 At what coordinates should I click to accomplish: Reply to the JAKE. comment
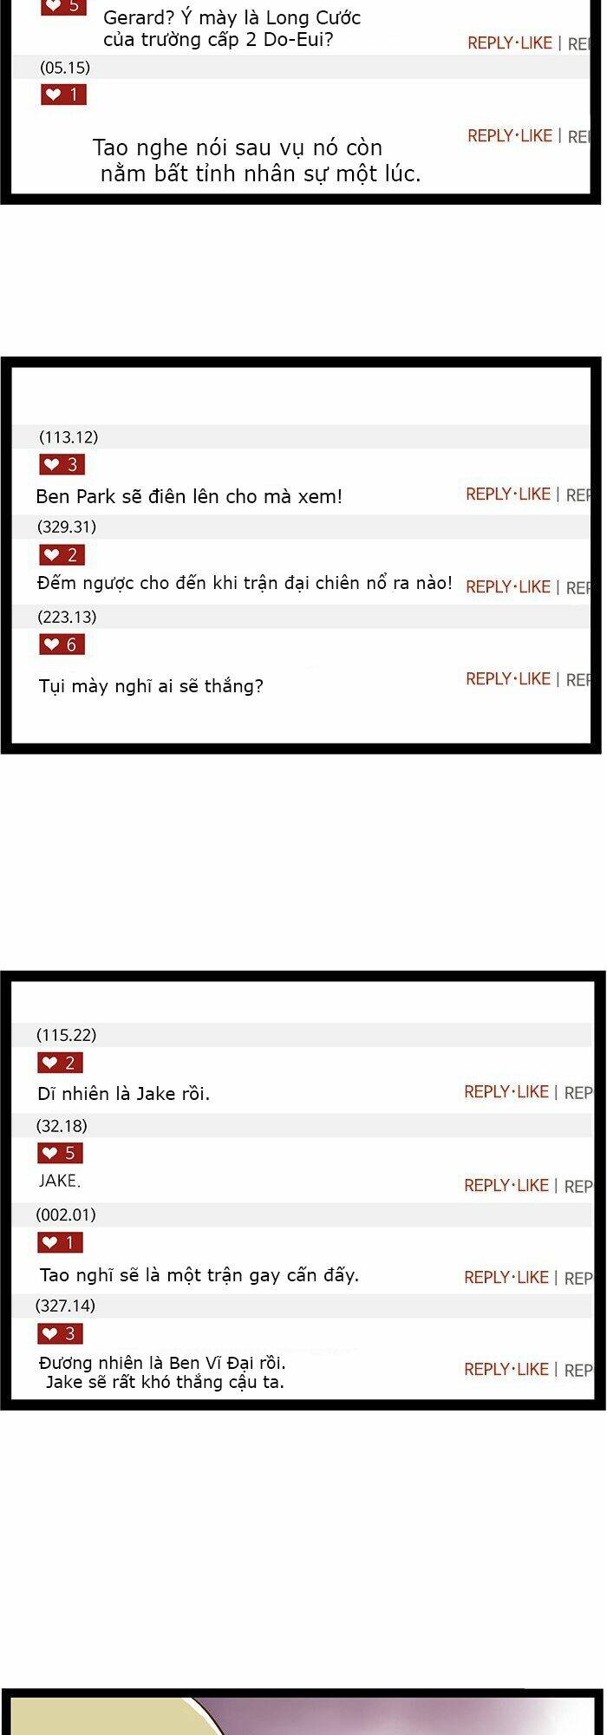[488, 1186]
